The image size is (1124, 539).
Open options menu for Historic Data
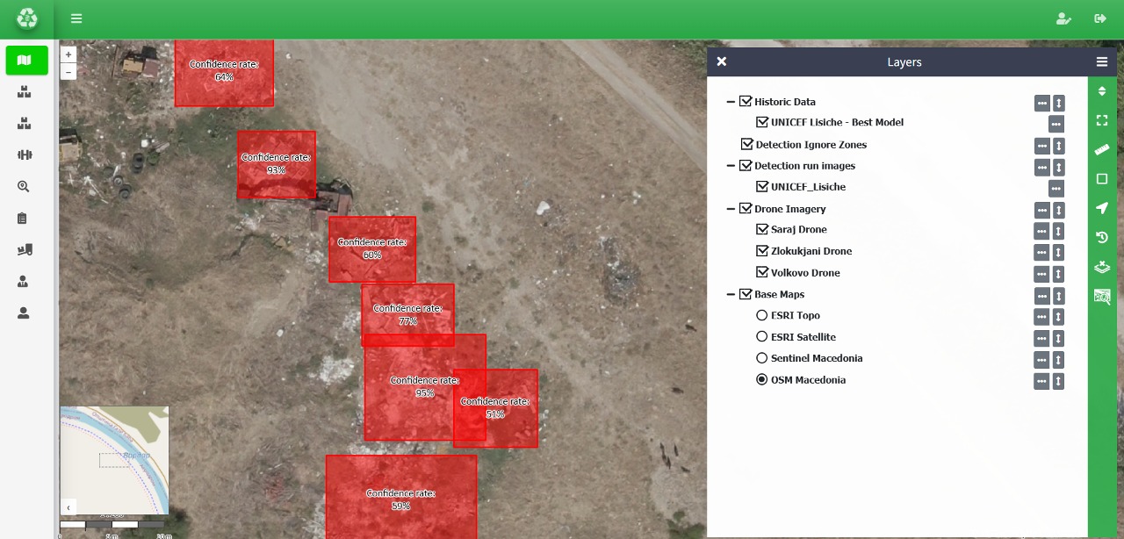(x=1041, y=103)
